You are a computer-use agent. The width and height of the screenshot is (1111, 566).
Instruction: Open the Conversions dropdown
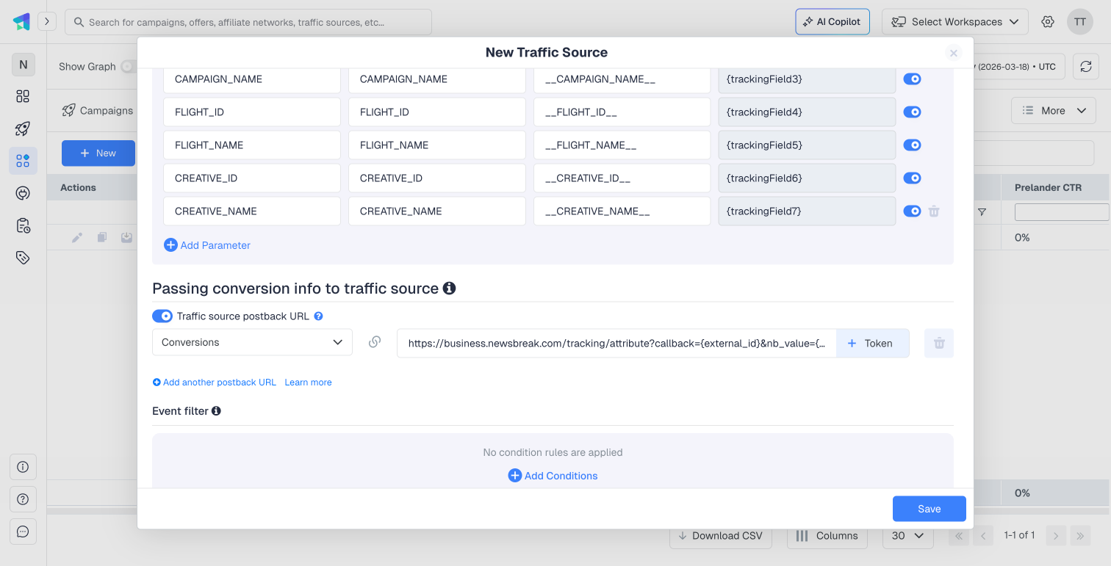(x=252, y=342)
